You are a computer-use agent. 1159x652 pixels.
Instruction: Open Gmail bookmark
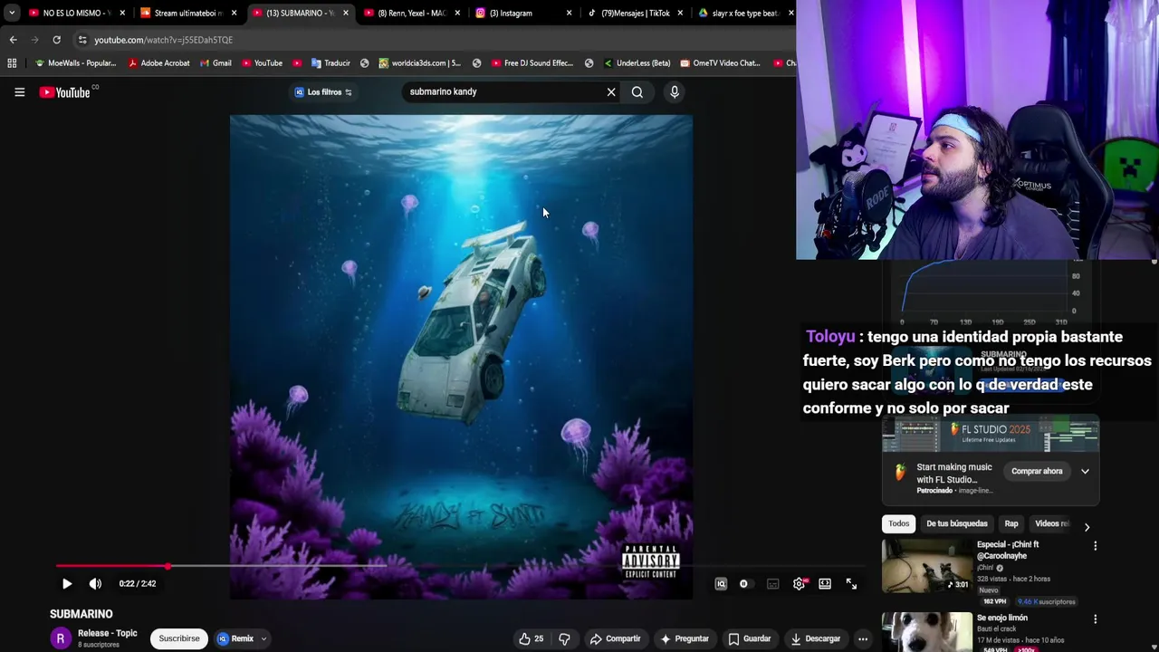[216, 63]
